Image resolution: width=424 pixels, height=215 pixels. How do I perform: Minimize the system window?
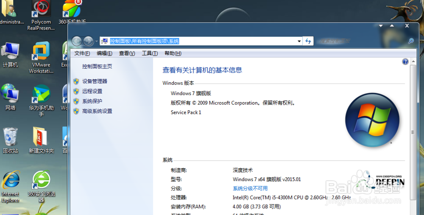tap(381, 26)
